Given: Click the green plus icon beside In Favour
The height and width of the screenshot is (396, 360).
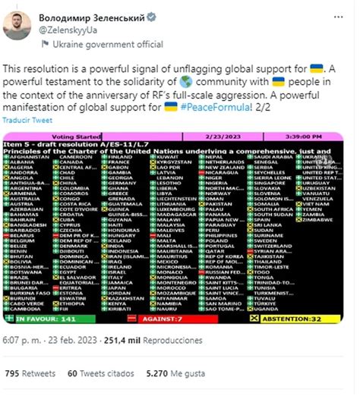Looking at the screenshot, I should pos(10,319).
